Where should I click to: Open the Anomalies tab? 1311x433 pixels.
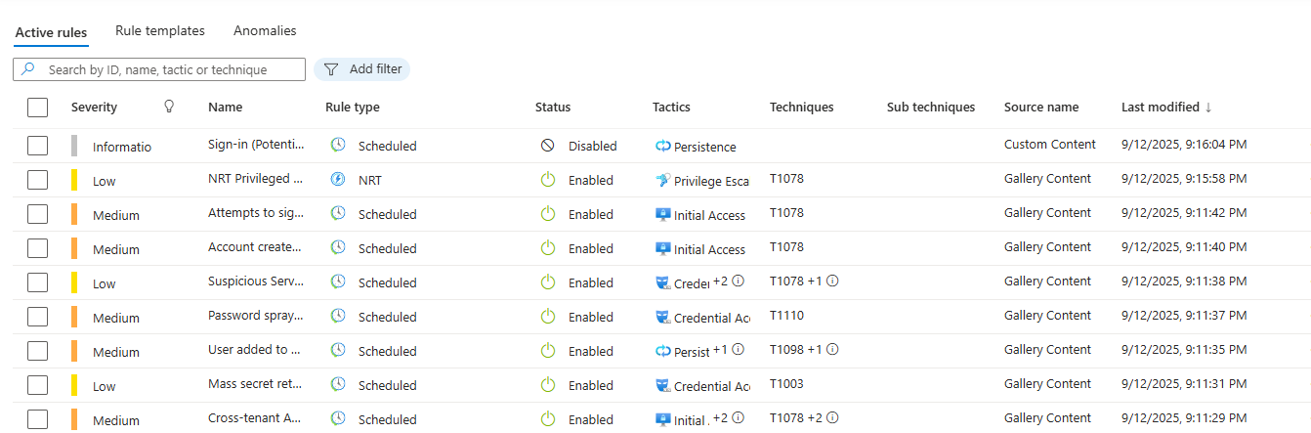tap(265, 31)
